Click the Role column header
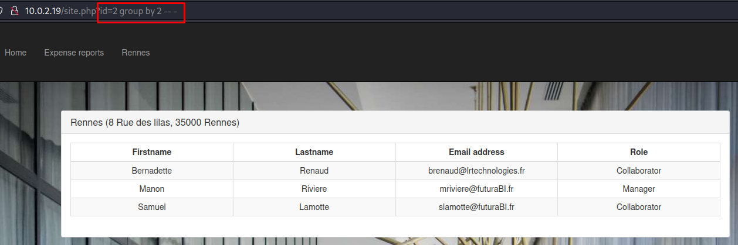The height and width of the screenshot is (245, 738). click(639, 152)
